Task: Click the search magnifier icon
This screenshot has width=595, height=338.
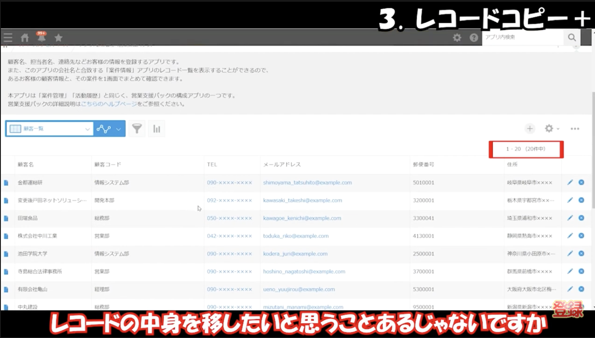Action: pos(571,38)
